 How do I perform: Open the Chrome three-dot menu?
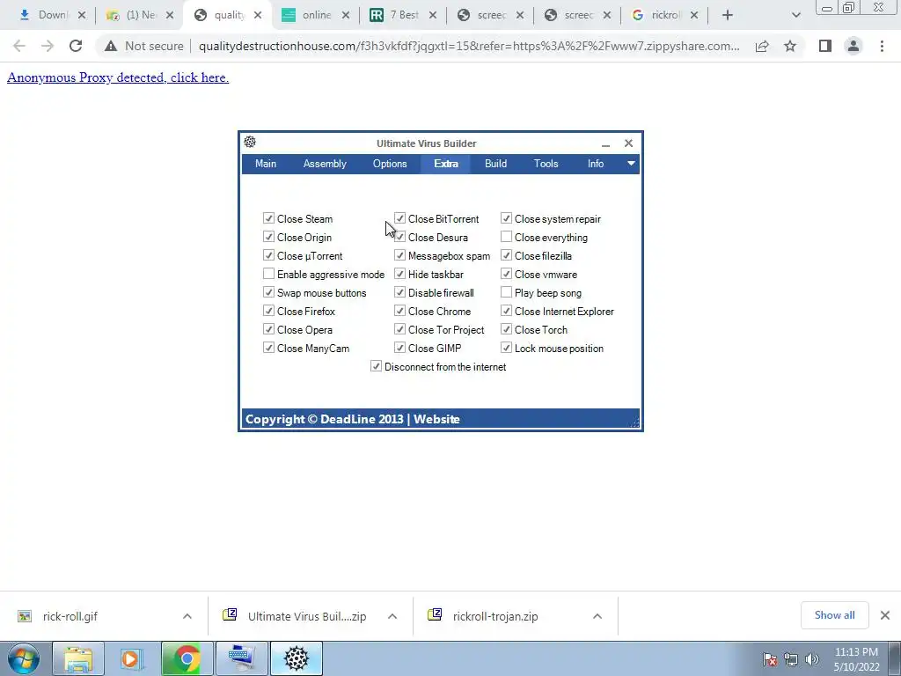[882, 46]
